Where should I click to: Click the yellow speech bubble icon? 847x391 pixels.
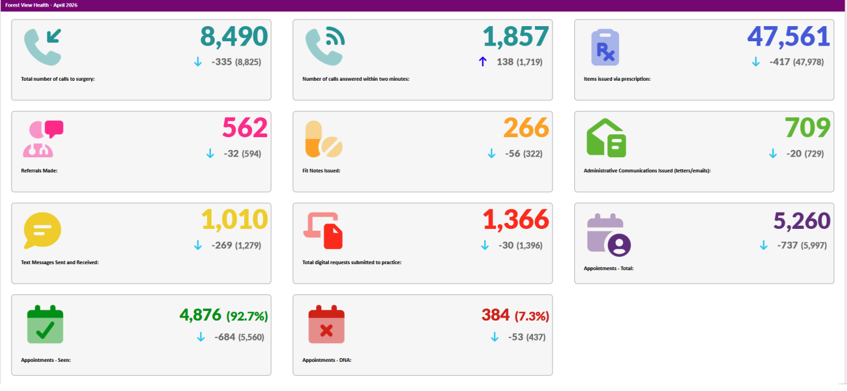(42, 231)
